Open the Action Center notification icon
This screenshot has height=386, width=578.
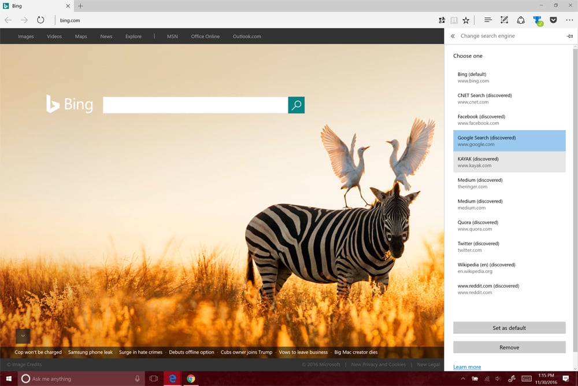pos(566,378)
